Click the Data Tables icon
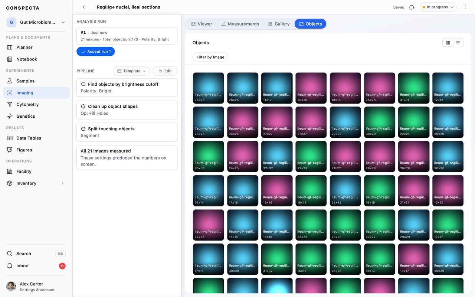 pos(10,138)
